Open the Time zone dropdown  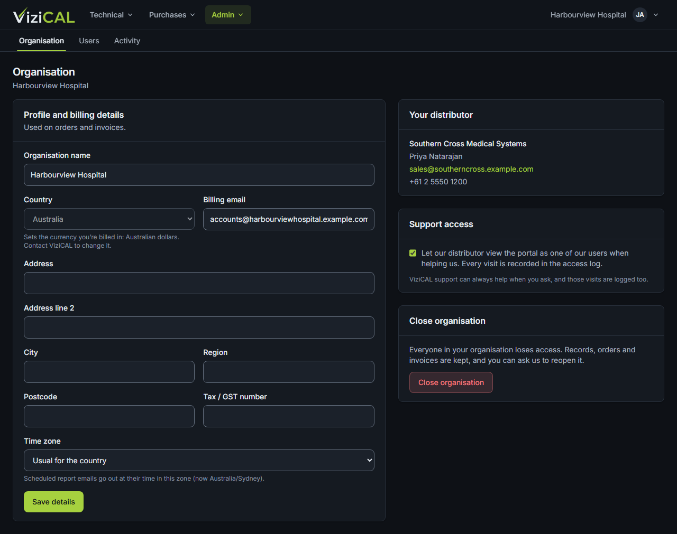(x=199, y=461)
